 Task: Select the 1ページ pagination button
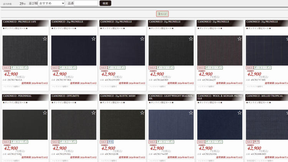tap(162, 14)
